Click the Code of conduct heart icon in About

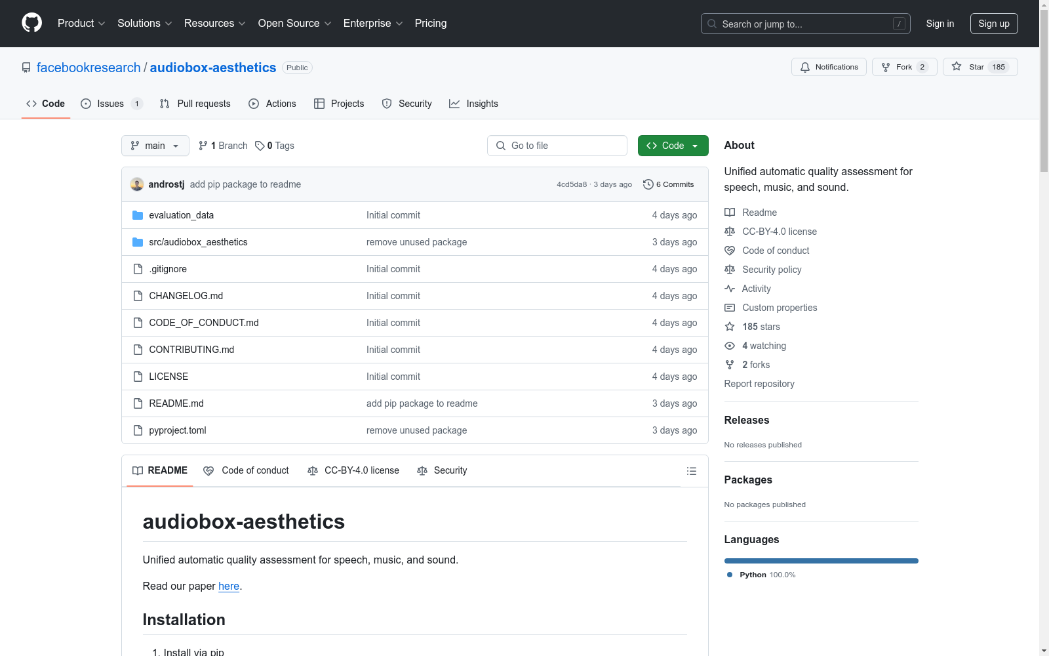[x=730, y=251]
